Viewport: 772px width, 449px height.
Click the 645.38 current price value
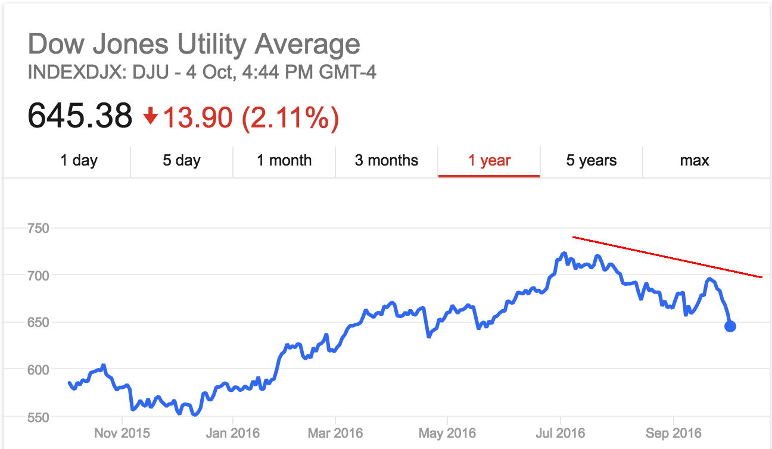80,116
